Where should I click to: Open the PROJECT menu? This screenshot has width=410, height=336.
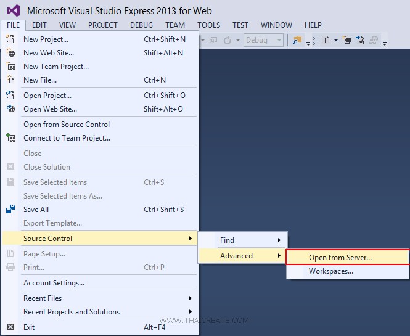pos(103,25)
